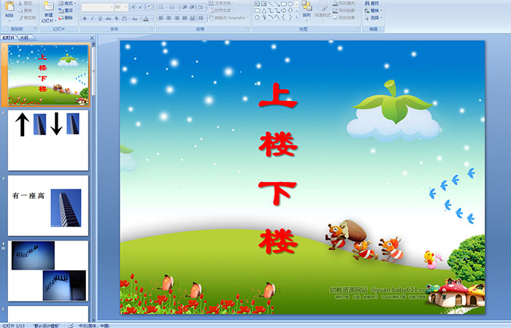The height and width of the screenshot is (328, 511).
Task: Toggle underline formatting
Action: [x=100, y=18]
